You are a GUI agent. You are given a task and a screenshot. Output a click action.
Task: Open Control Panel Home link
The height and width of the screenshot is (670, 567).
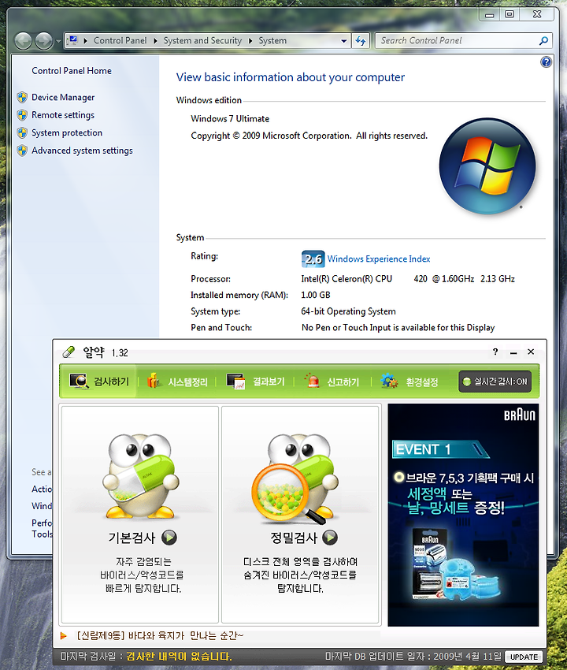click(72, 71)
